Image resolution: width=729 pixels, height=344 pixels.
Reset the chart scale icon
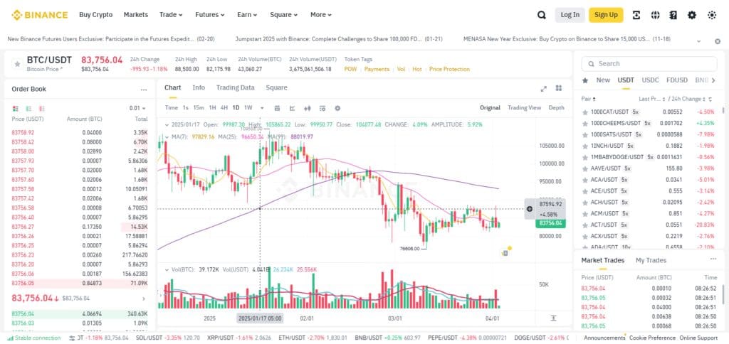553,318
